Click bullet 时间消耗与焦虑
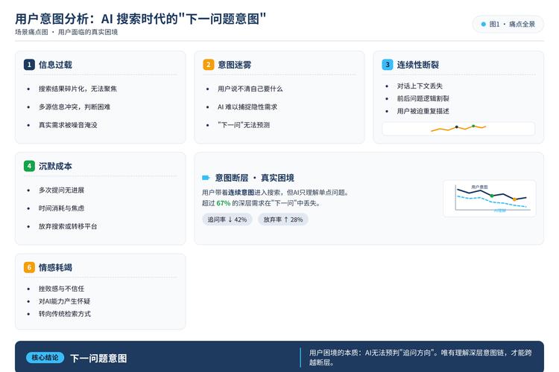 [61, 208]
